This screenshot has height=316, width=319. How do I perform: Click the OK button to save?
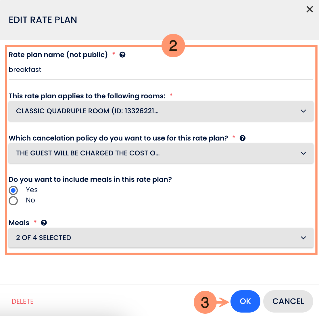tap(245, 301)
